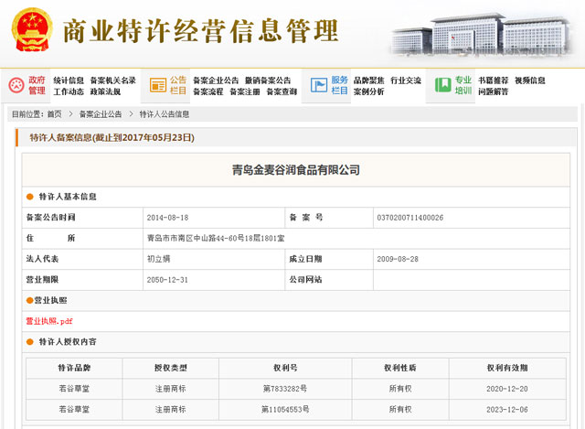This screenshot has width=585, height=429.
Task: Click the 公告栏目 section icon
Action: [x=158, y=85]
